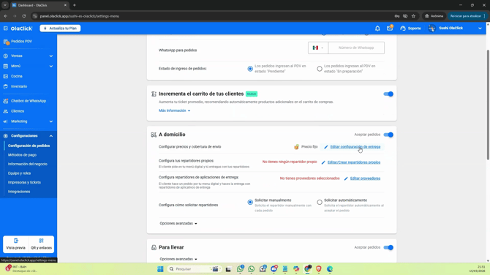Expand Opciones avanzadas under A domicilio
Screen dimensions: 490x275
click(x=178, y=224)
